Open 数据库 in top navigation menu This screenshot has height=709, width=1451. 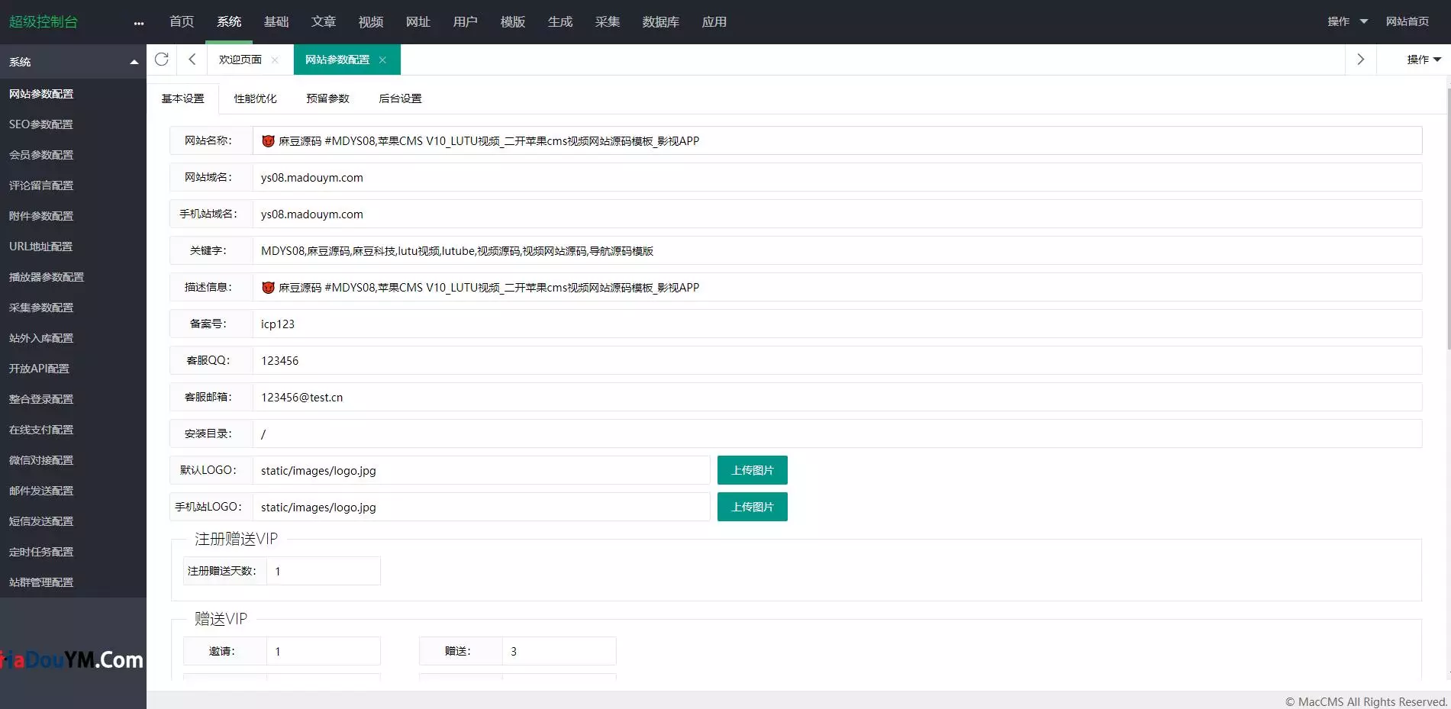tap(660, 21)
